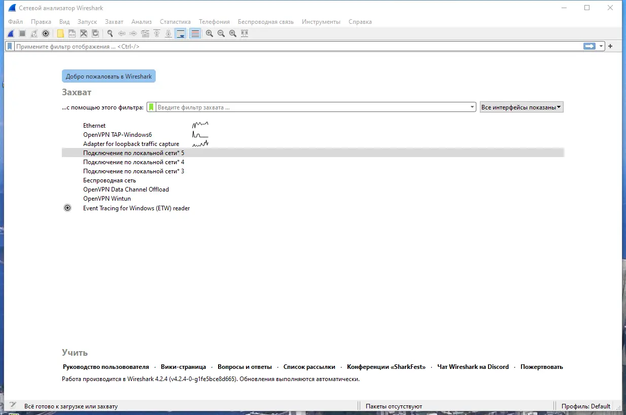Open display filter history dropdown arrow

(601, 46)
